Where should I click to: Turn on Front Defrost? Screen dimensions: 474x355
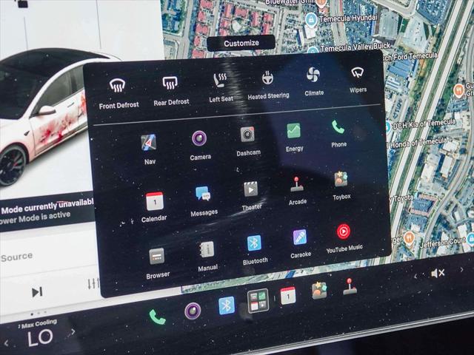[118, 93]
